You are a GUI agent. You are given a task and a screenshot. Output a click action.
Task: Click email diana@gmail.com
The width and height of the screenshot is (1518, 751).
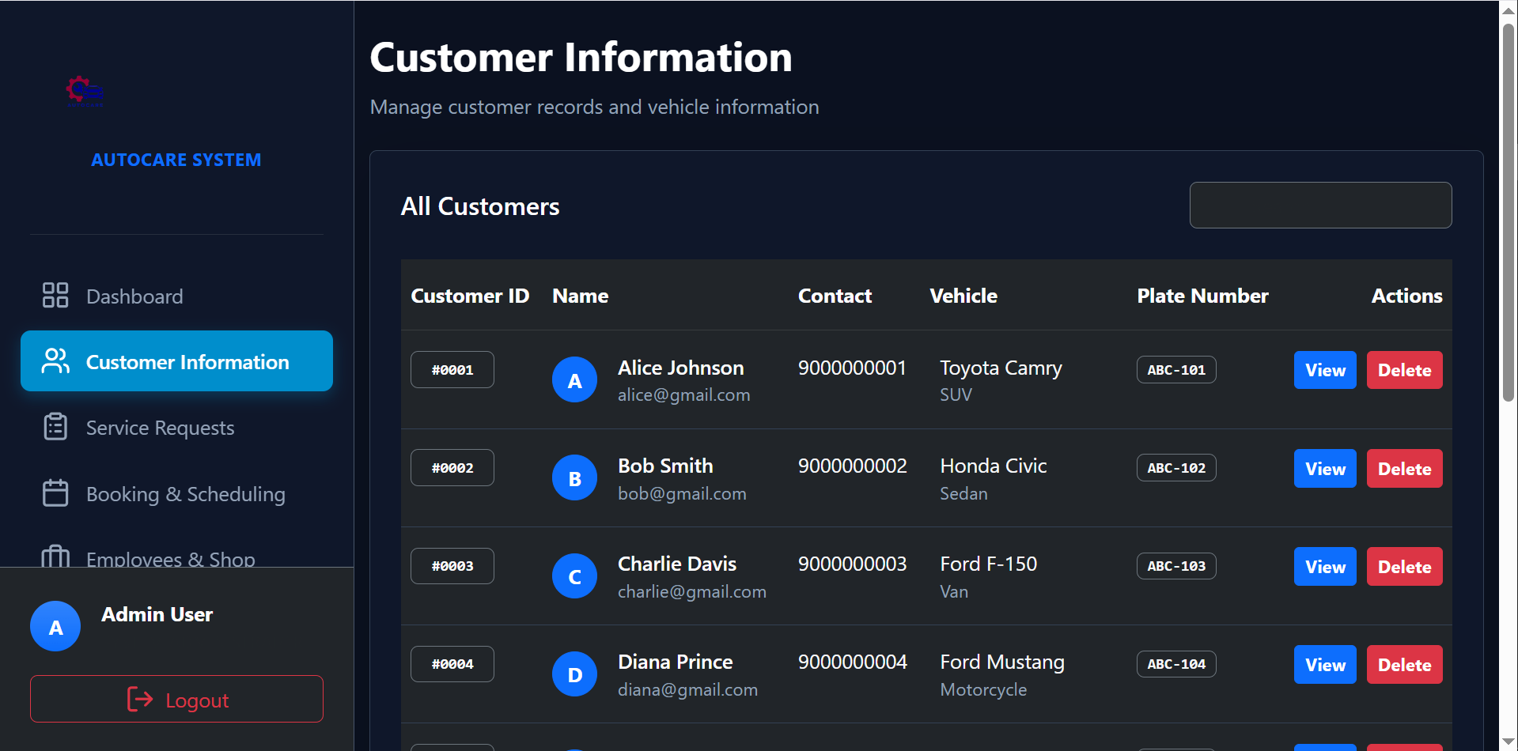687,689
